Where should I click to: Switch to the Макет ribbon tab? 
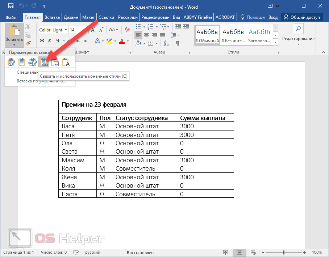coord(88,17)
